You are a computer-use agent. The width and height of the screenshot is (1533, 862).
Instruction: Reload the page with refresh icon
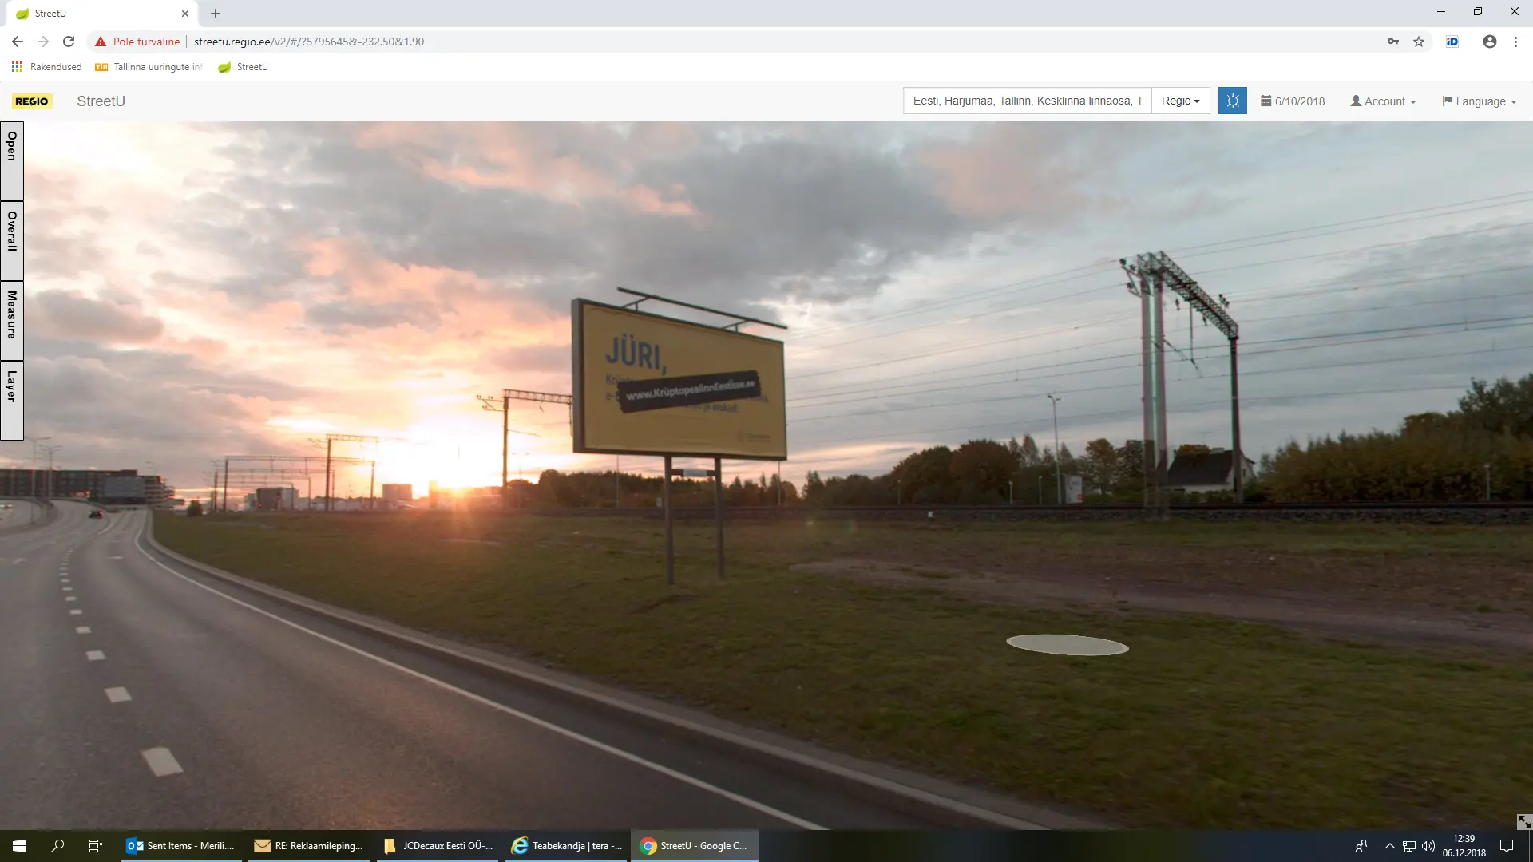pos(69,42)
